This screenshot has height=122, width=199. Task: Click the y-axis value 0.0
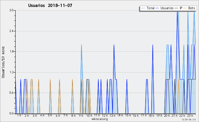11,113
